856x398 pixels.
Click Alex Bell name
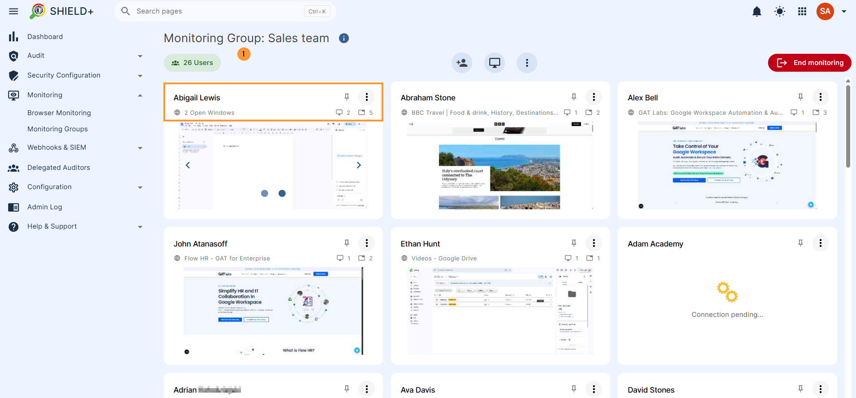(x=643, y=98)
